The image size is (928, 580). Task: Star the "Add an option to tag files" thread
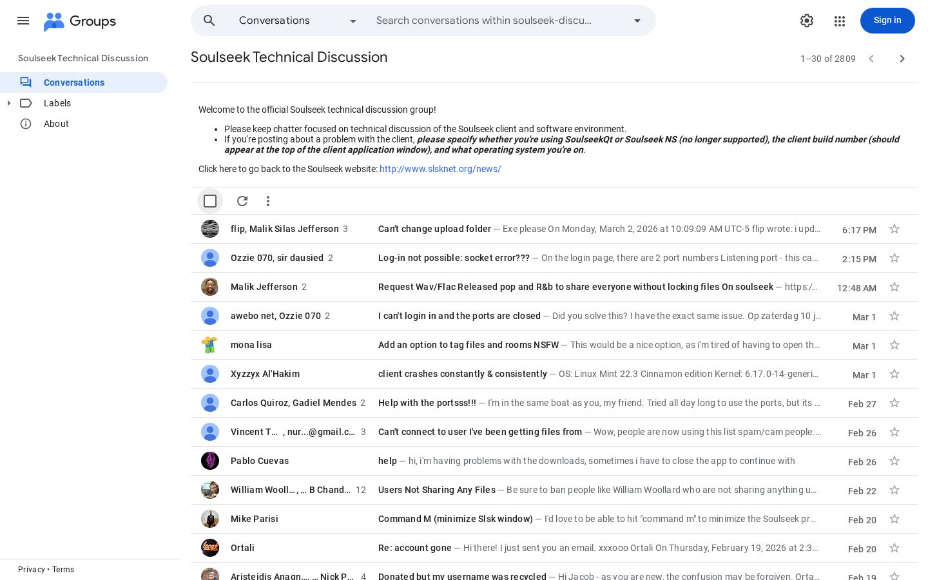(x=894, y=345)
